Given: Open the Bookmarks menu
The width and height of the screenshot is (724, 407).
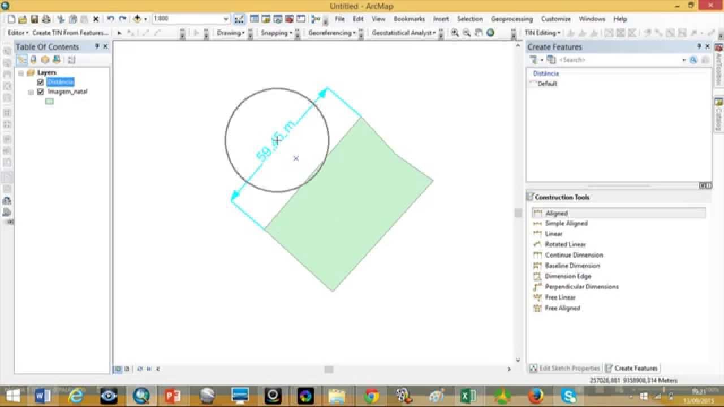Looking at the screenshot, I should click(x=409, y=19).
